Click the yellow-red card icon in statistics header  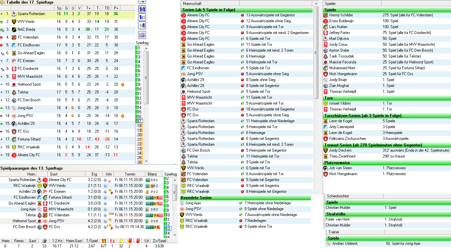point(129,241)
